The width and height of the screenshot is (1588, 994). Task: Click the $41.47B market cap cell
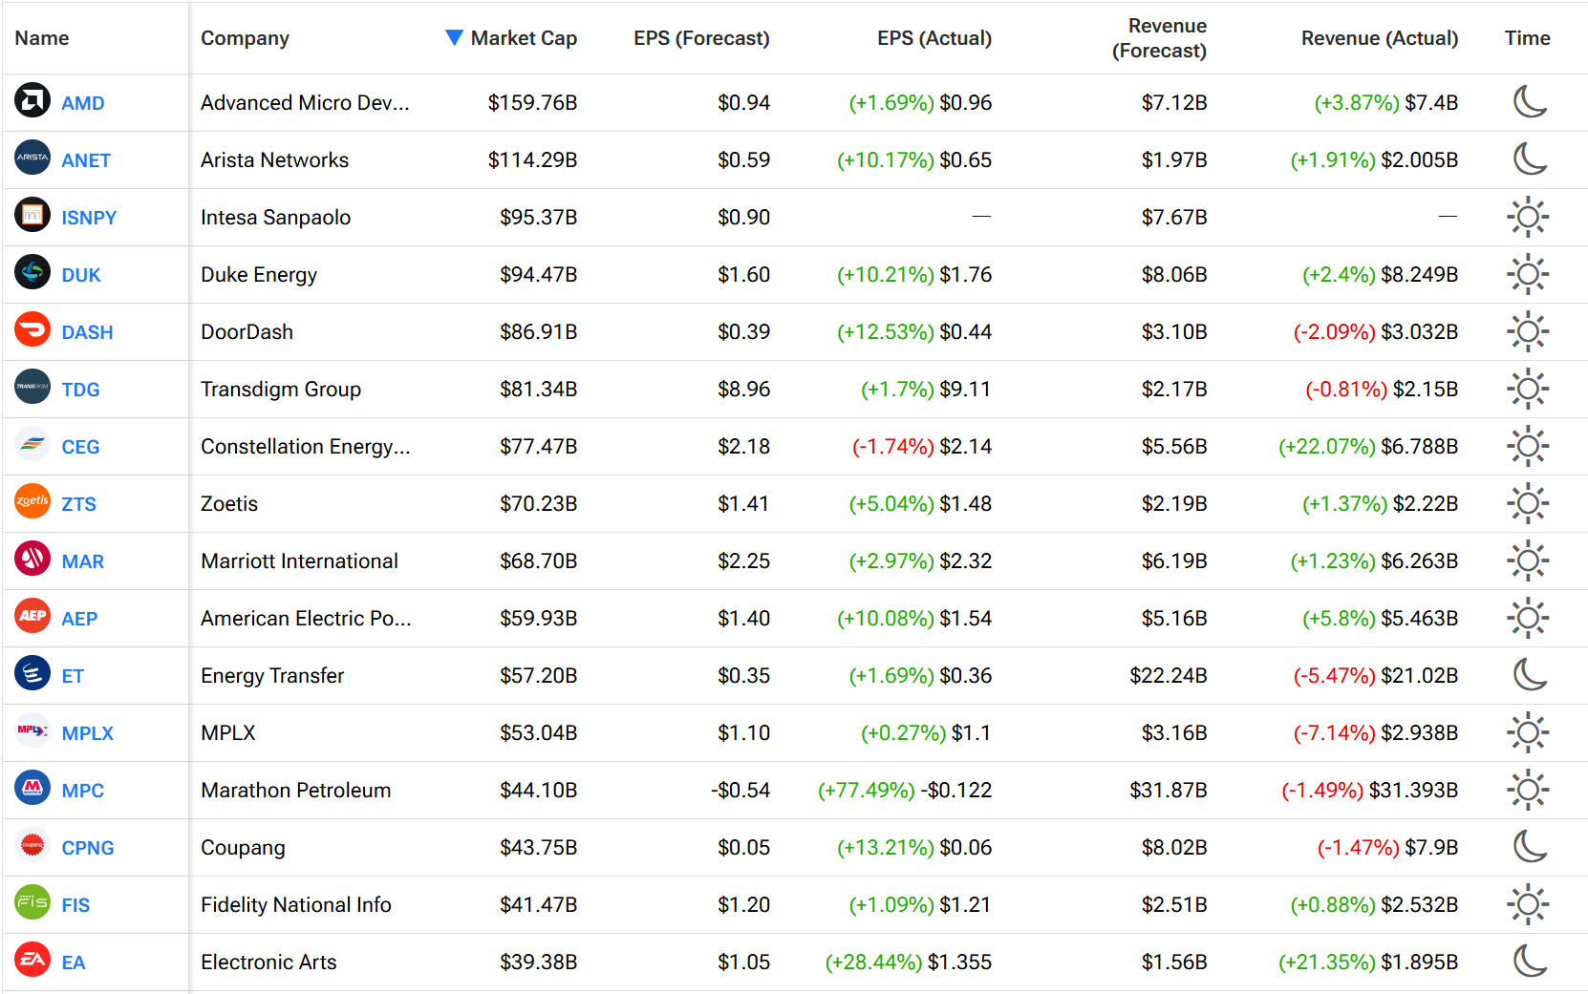click(x=538, y=904)
